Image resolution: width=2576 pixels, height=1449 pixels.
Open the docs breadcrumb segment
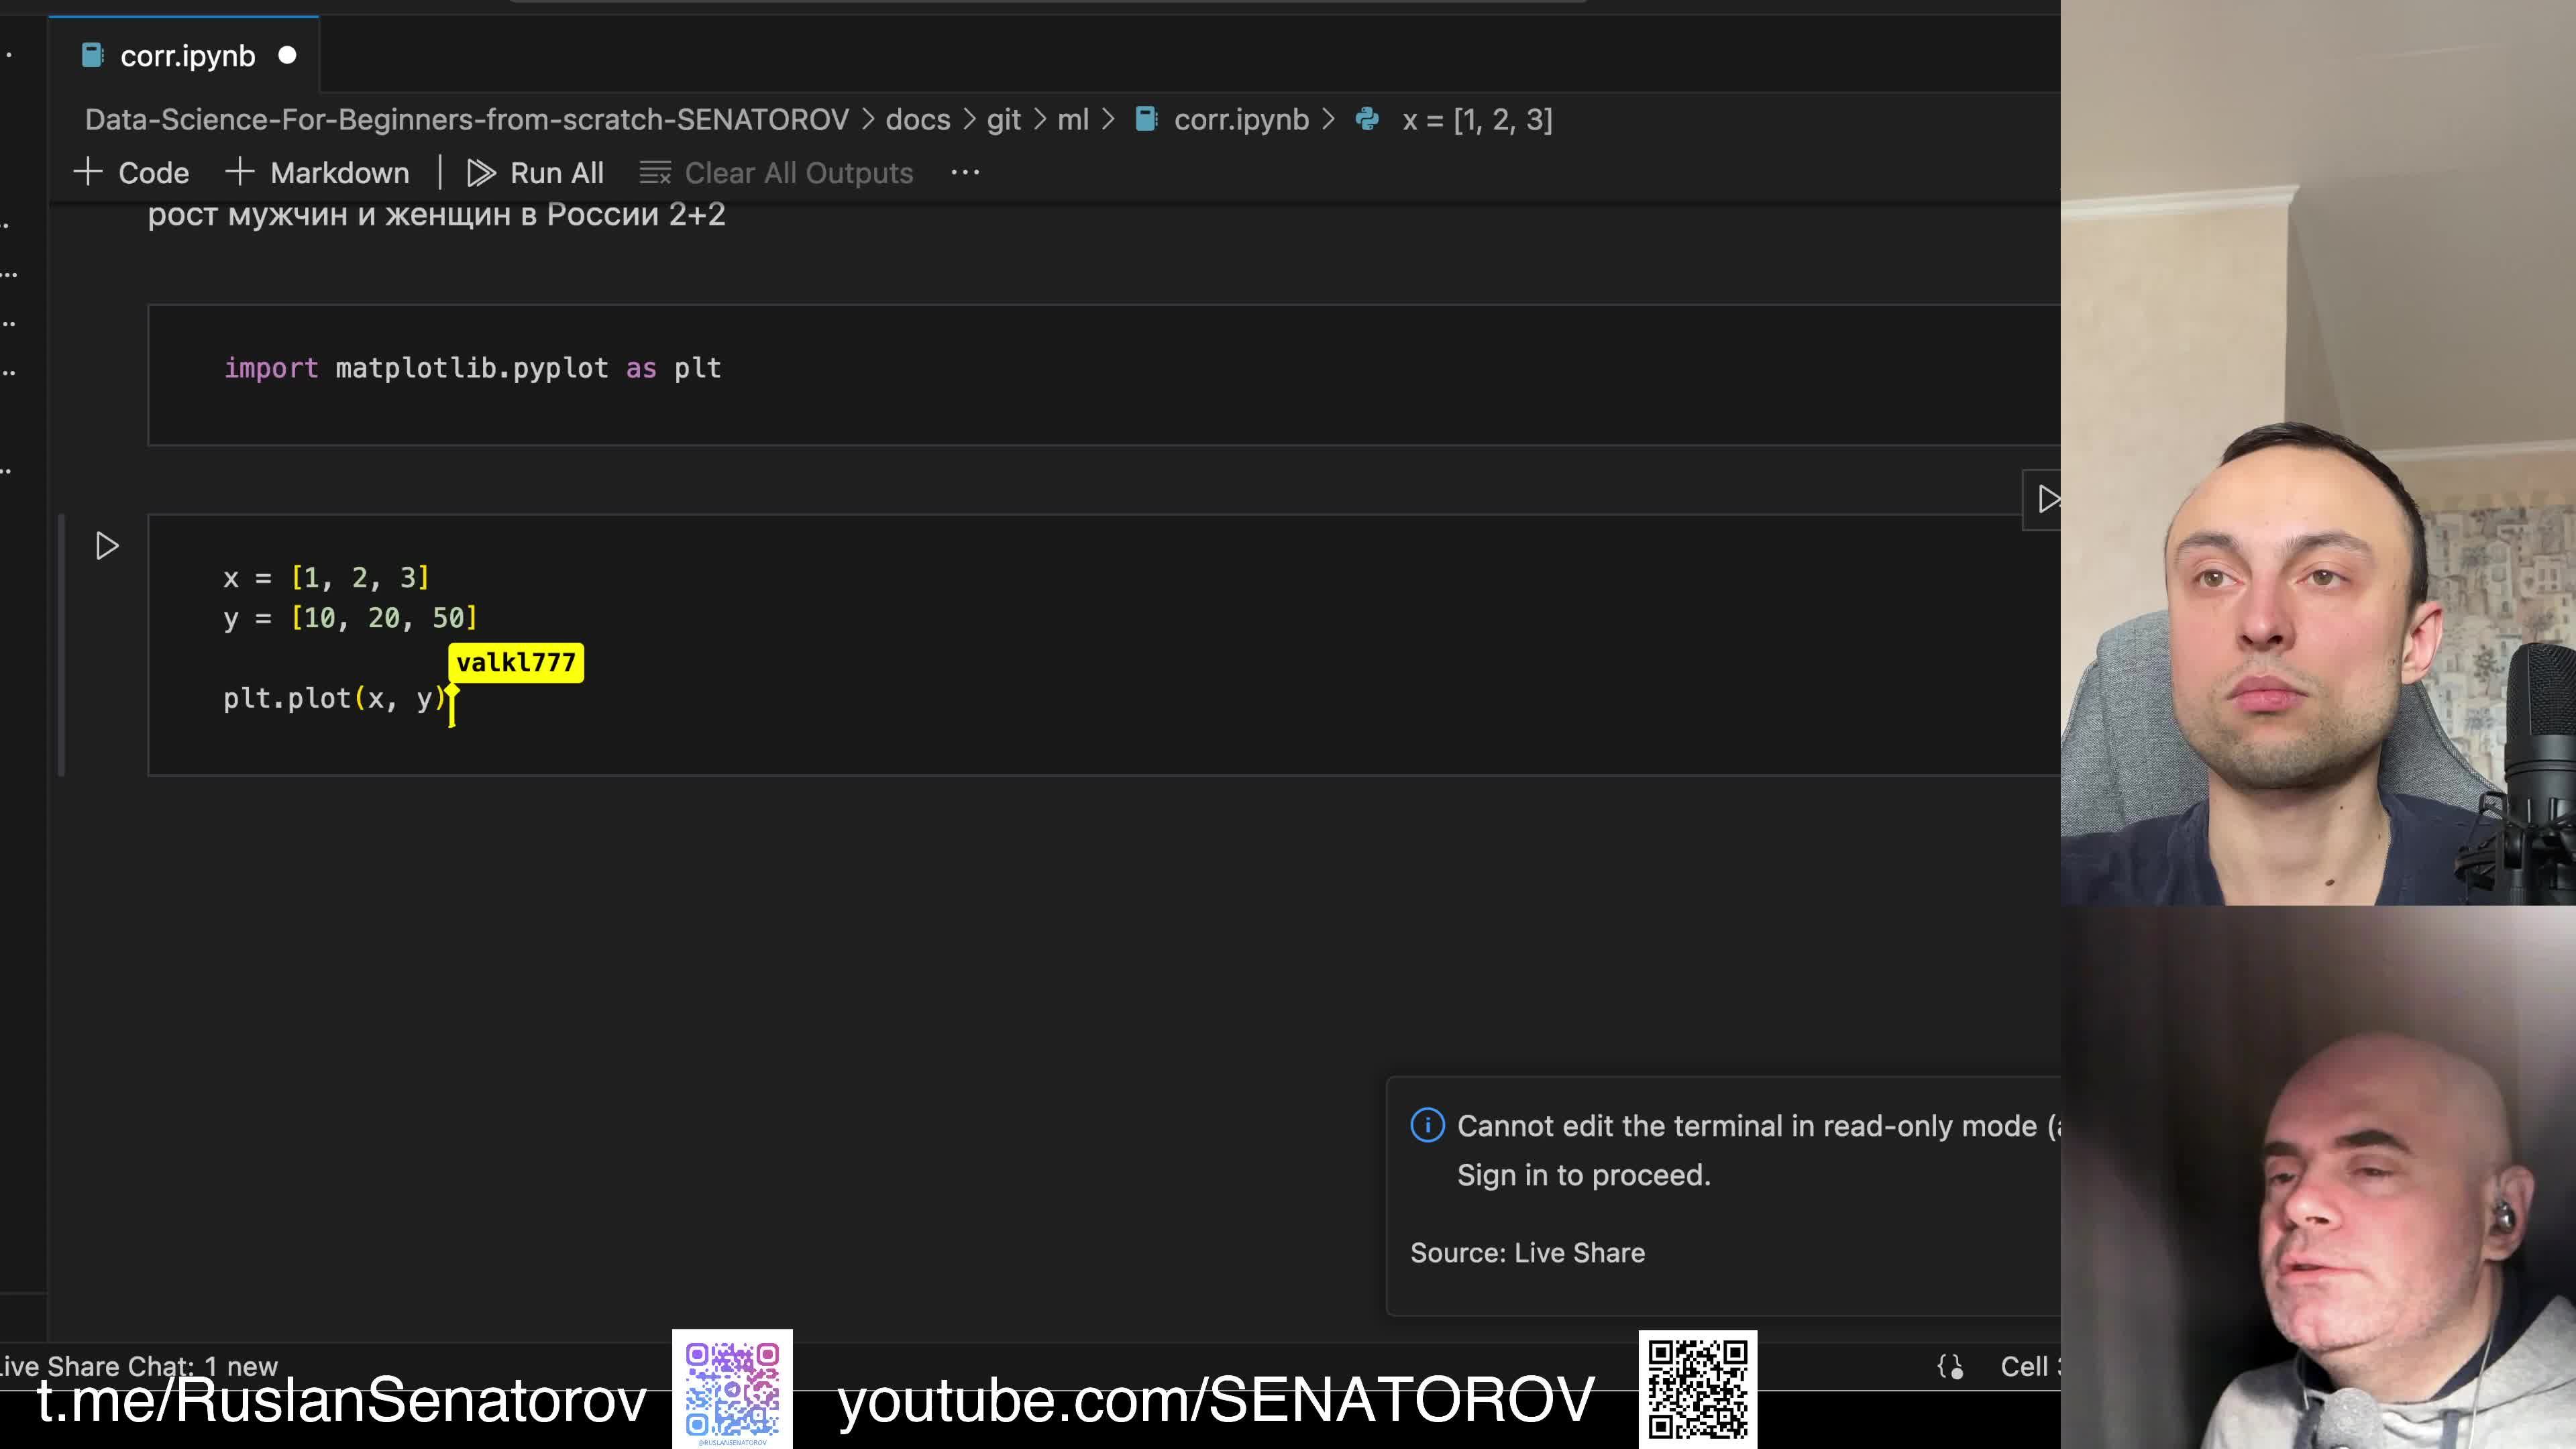pyautogui.click(x=917, y=120)
